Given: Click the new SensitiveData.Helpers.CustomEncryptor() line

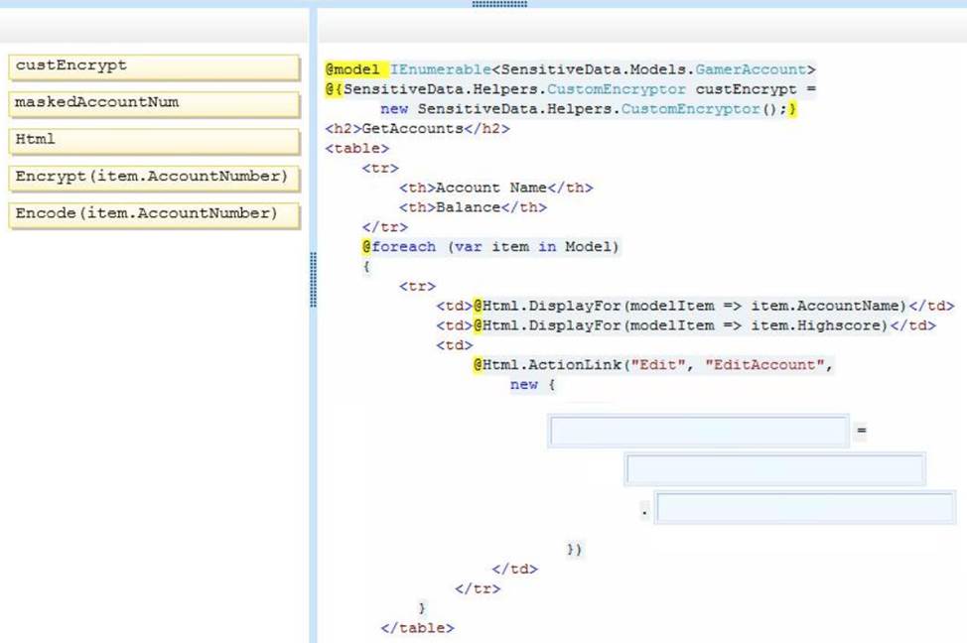Looking at the screenshot, I should [589, 108].
